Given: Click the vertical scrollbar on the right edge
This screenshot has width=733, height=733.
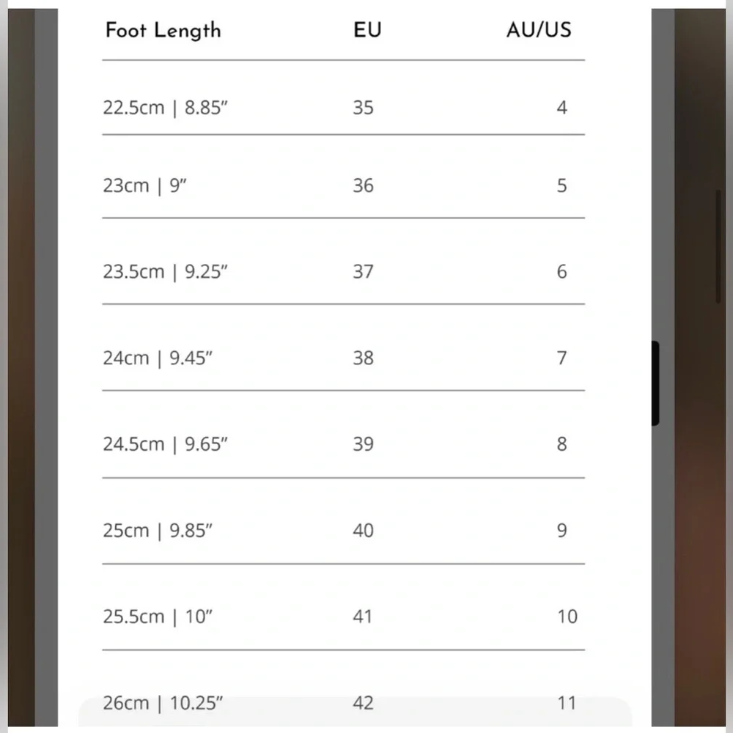Looking at the screenshot, I should click(x=718, y=246).
